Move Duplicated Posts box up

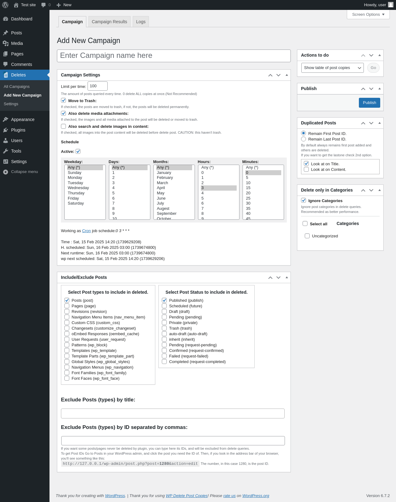pyautogui.click(x=363, y=123)
